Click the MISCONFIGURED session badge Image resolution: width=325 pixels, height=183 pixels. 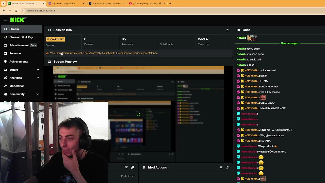pos(55,39)
